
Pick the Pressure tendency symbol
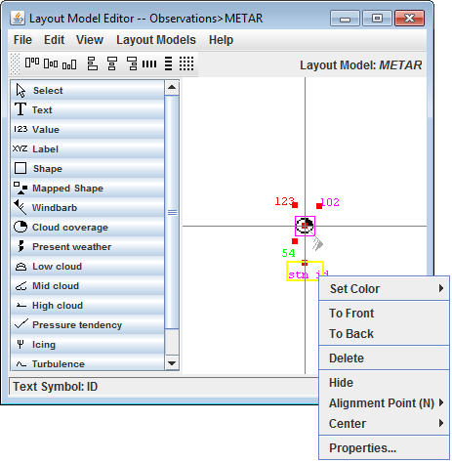pos(87,324)
